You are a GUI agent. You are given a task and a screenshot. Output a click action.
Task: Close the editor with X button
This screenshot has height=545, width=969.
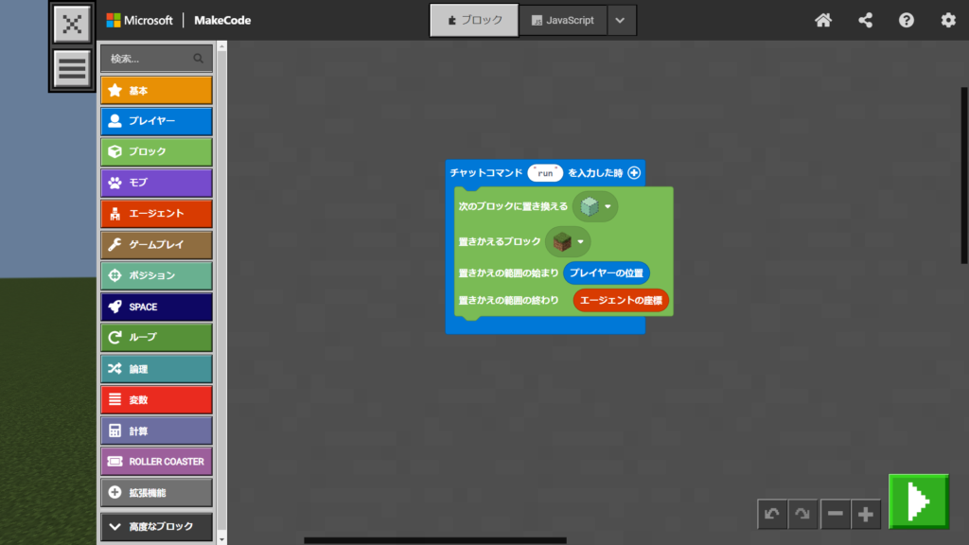pos(72,25)
